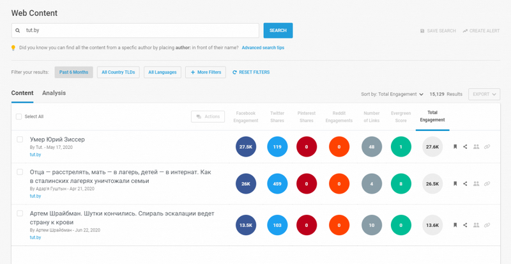Sort by the Facebook Engagement column
Image resolution: width=511 pixels, height=264 pixels.
[245, 116]
